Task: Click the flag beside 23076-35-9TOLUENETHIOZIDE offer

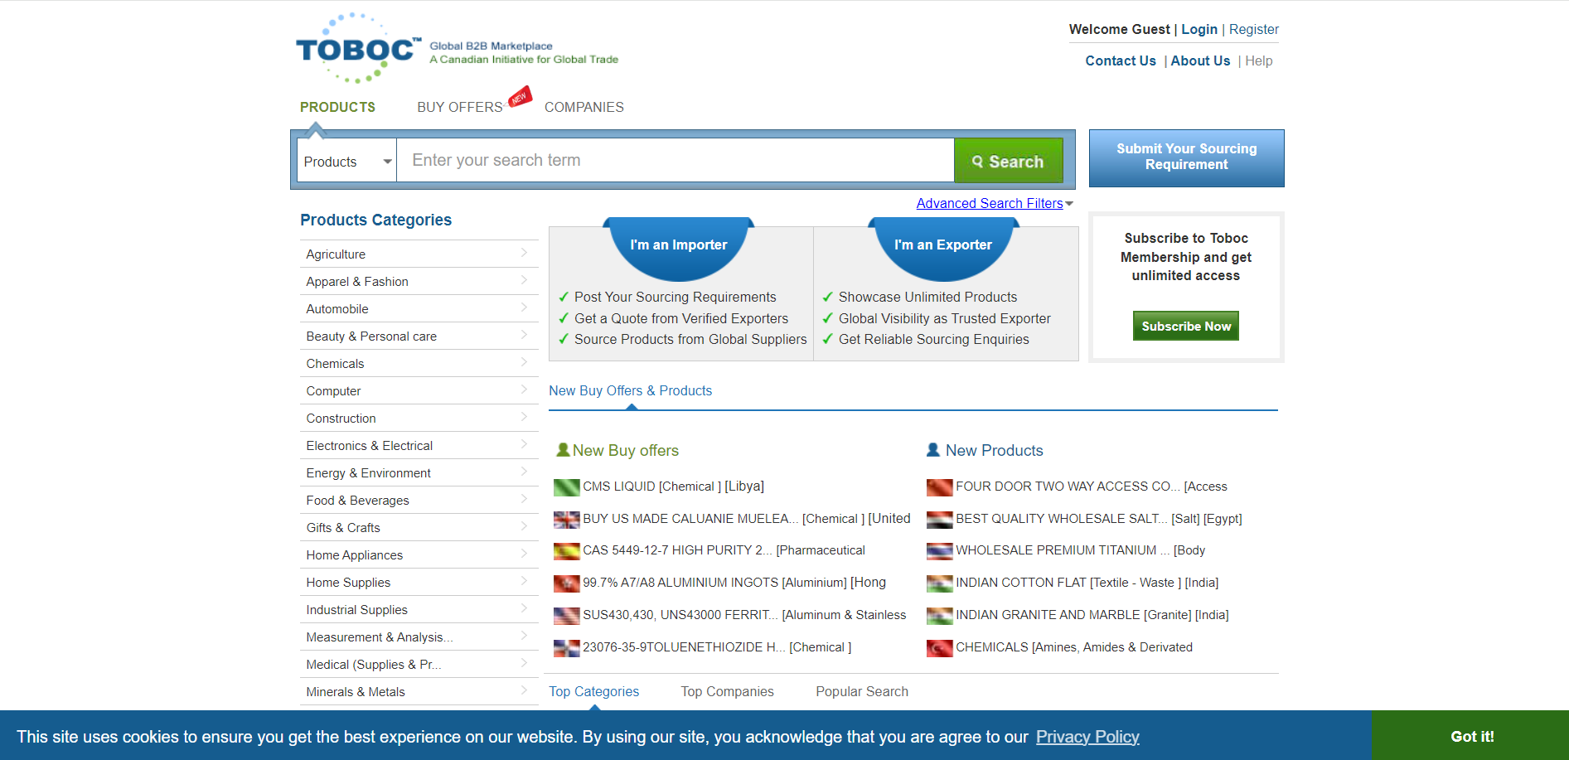Action: click(566, 648)
